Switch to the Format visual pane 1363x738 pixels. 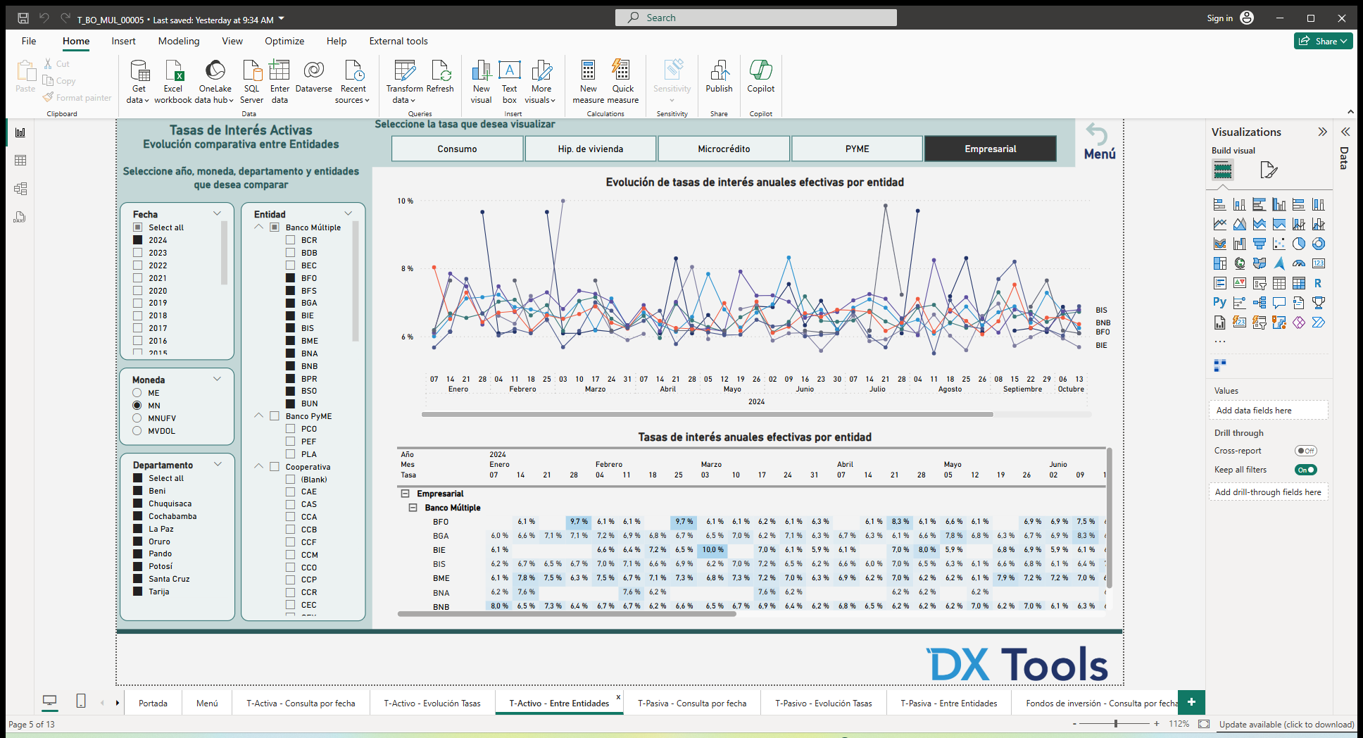(1269, 170)
